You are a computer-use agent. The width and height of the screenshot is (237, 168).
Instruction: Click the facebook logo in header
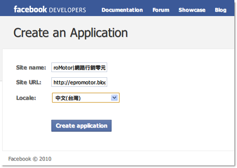30,9
